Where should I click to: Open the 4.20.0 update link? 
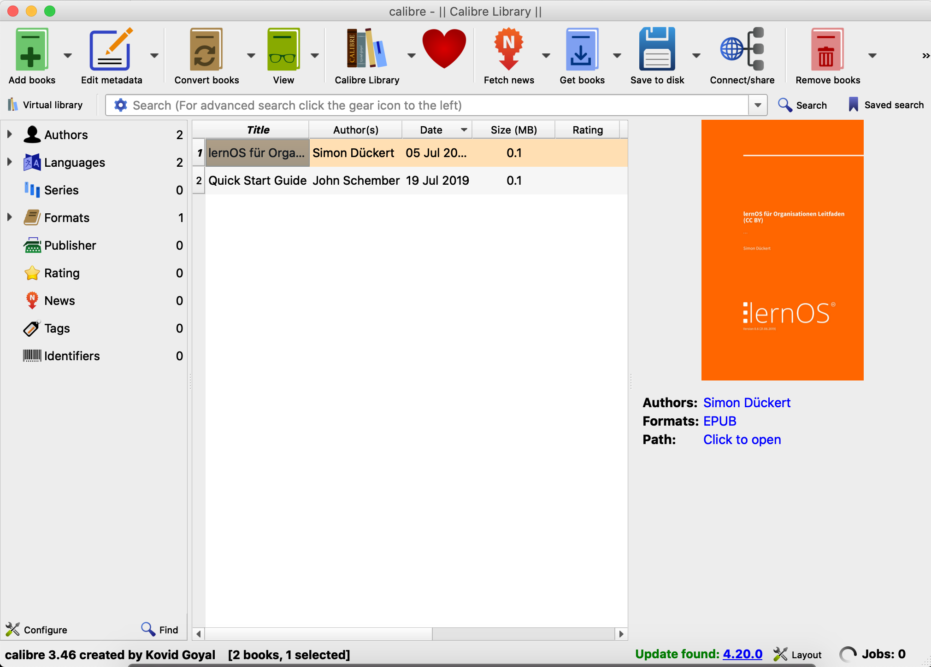742,654
